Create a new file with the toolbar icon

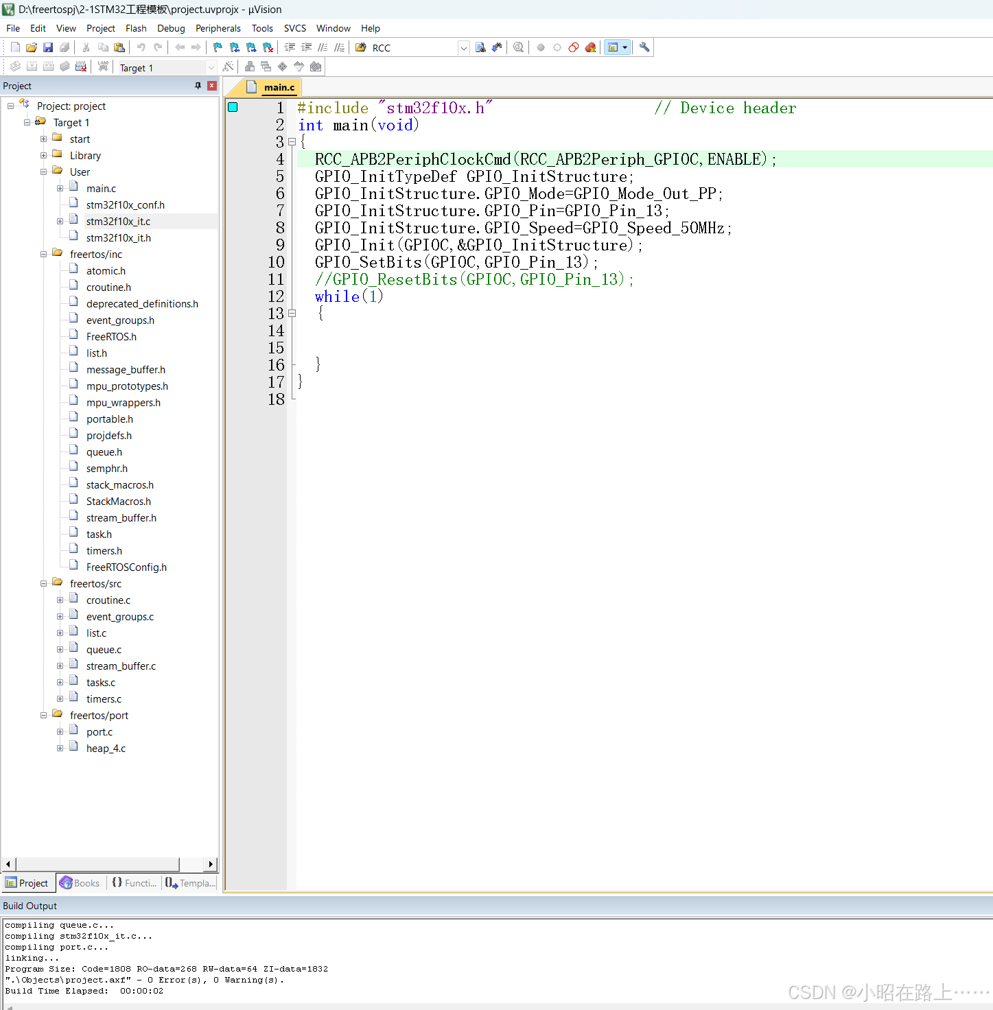tap(15, 47)
